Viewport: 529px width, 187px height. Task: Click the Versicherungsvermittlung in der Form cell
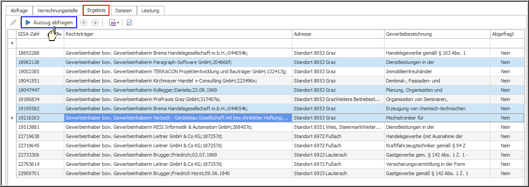[437, 164]
